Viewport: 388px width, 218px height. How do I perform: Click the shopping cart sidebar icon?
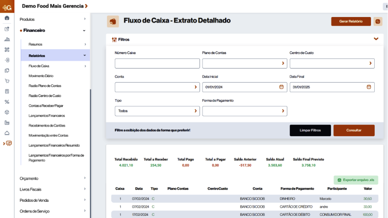(7, 81)
